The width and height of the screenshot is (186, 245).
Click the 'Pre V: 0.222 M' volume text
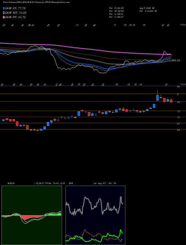(148, 11)
